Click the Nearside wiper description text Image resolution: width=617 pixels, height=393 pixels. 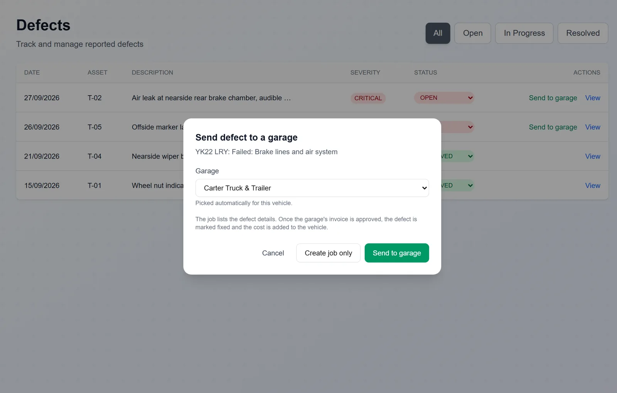click(157, 156)
